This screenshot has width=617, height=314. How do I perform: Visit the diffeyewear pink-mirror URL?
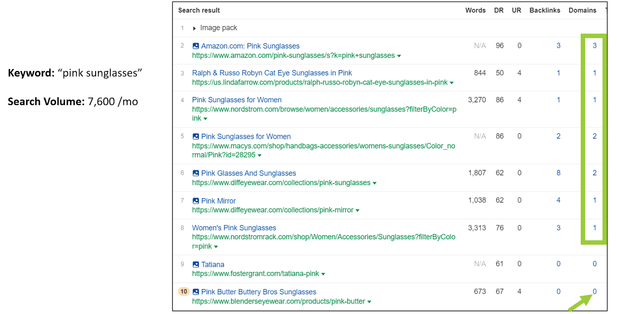(x=272, y=210)
